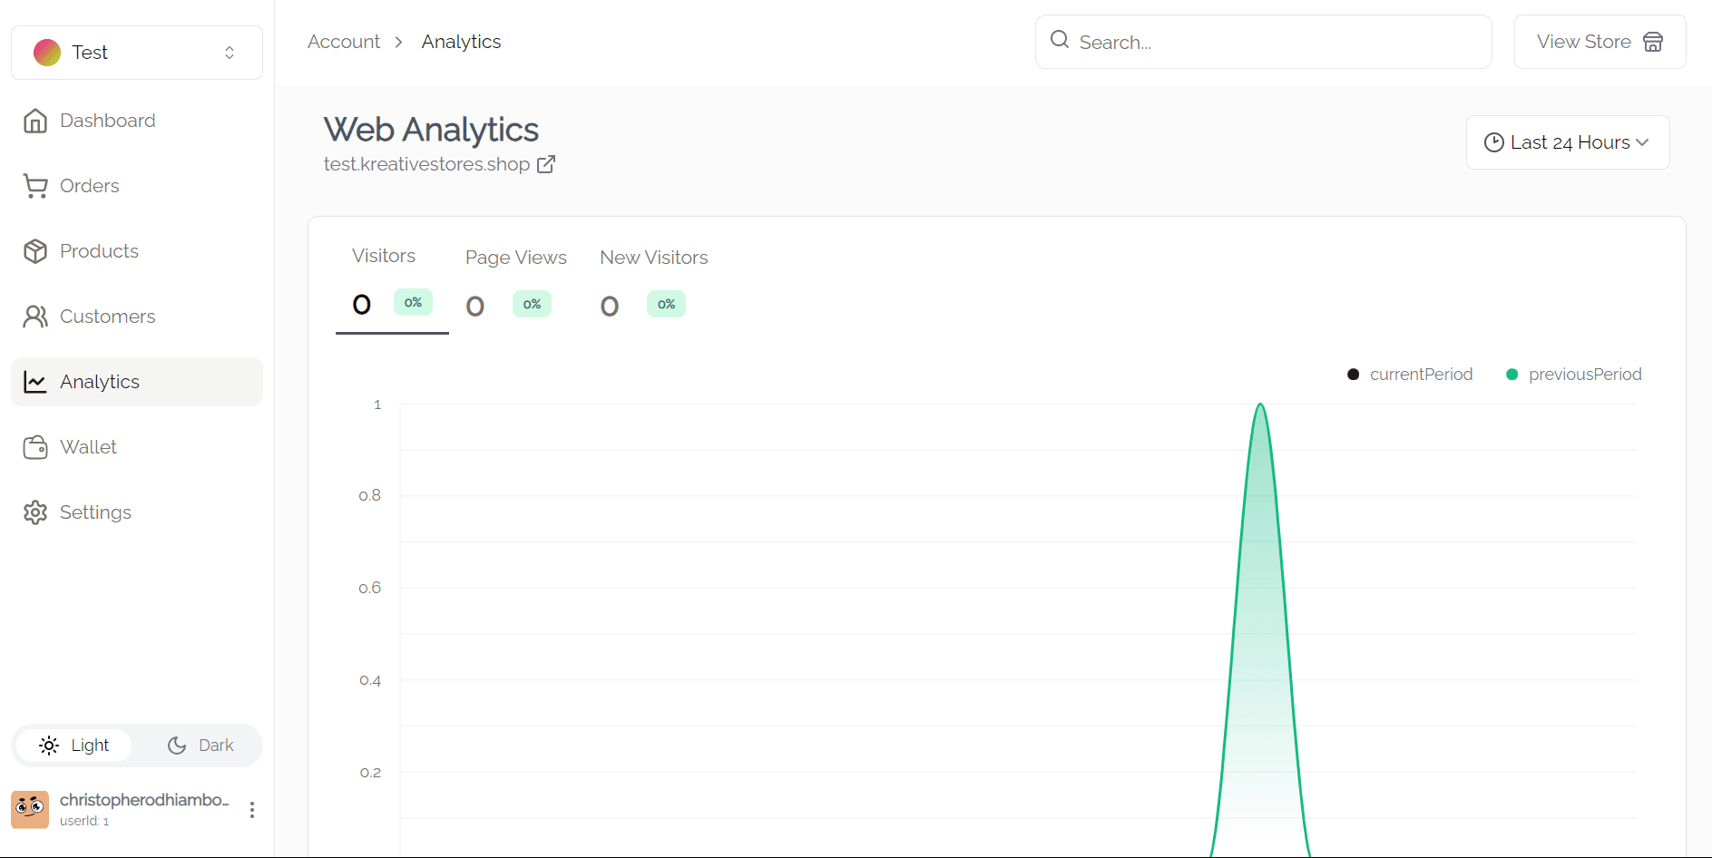Viewport: 1712px width, 858px height.
Task: Click the Dashboard home icon
Action: [35, 121]
